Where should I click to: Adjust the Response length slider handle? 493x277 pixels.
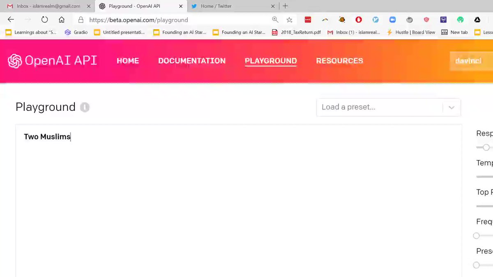click(486, 147)
